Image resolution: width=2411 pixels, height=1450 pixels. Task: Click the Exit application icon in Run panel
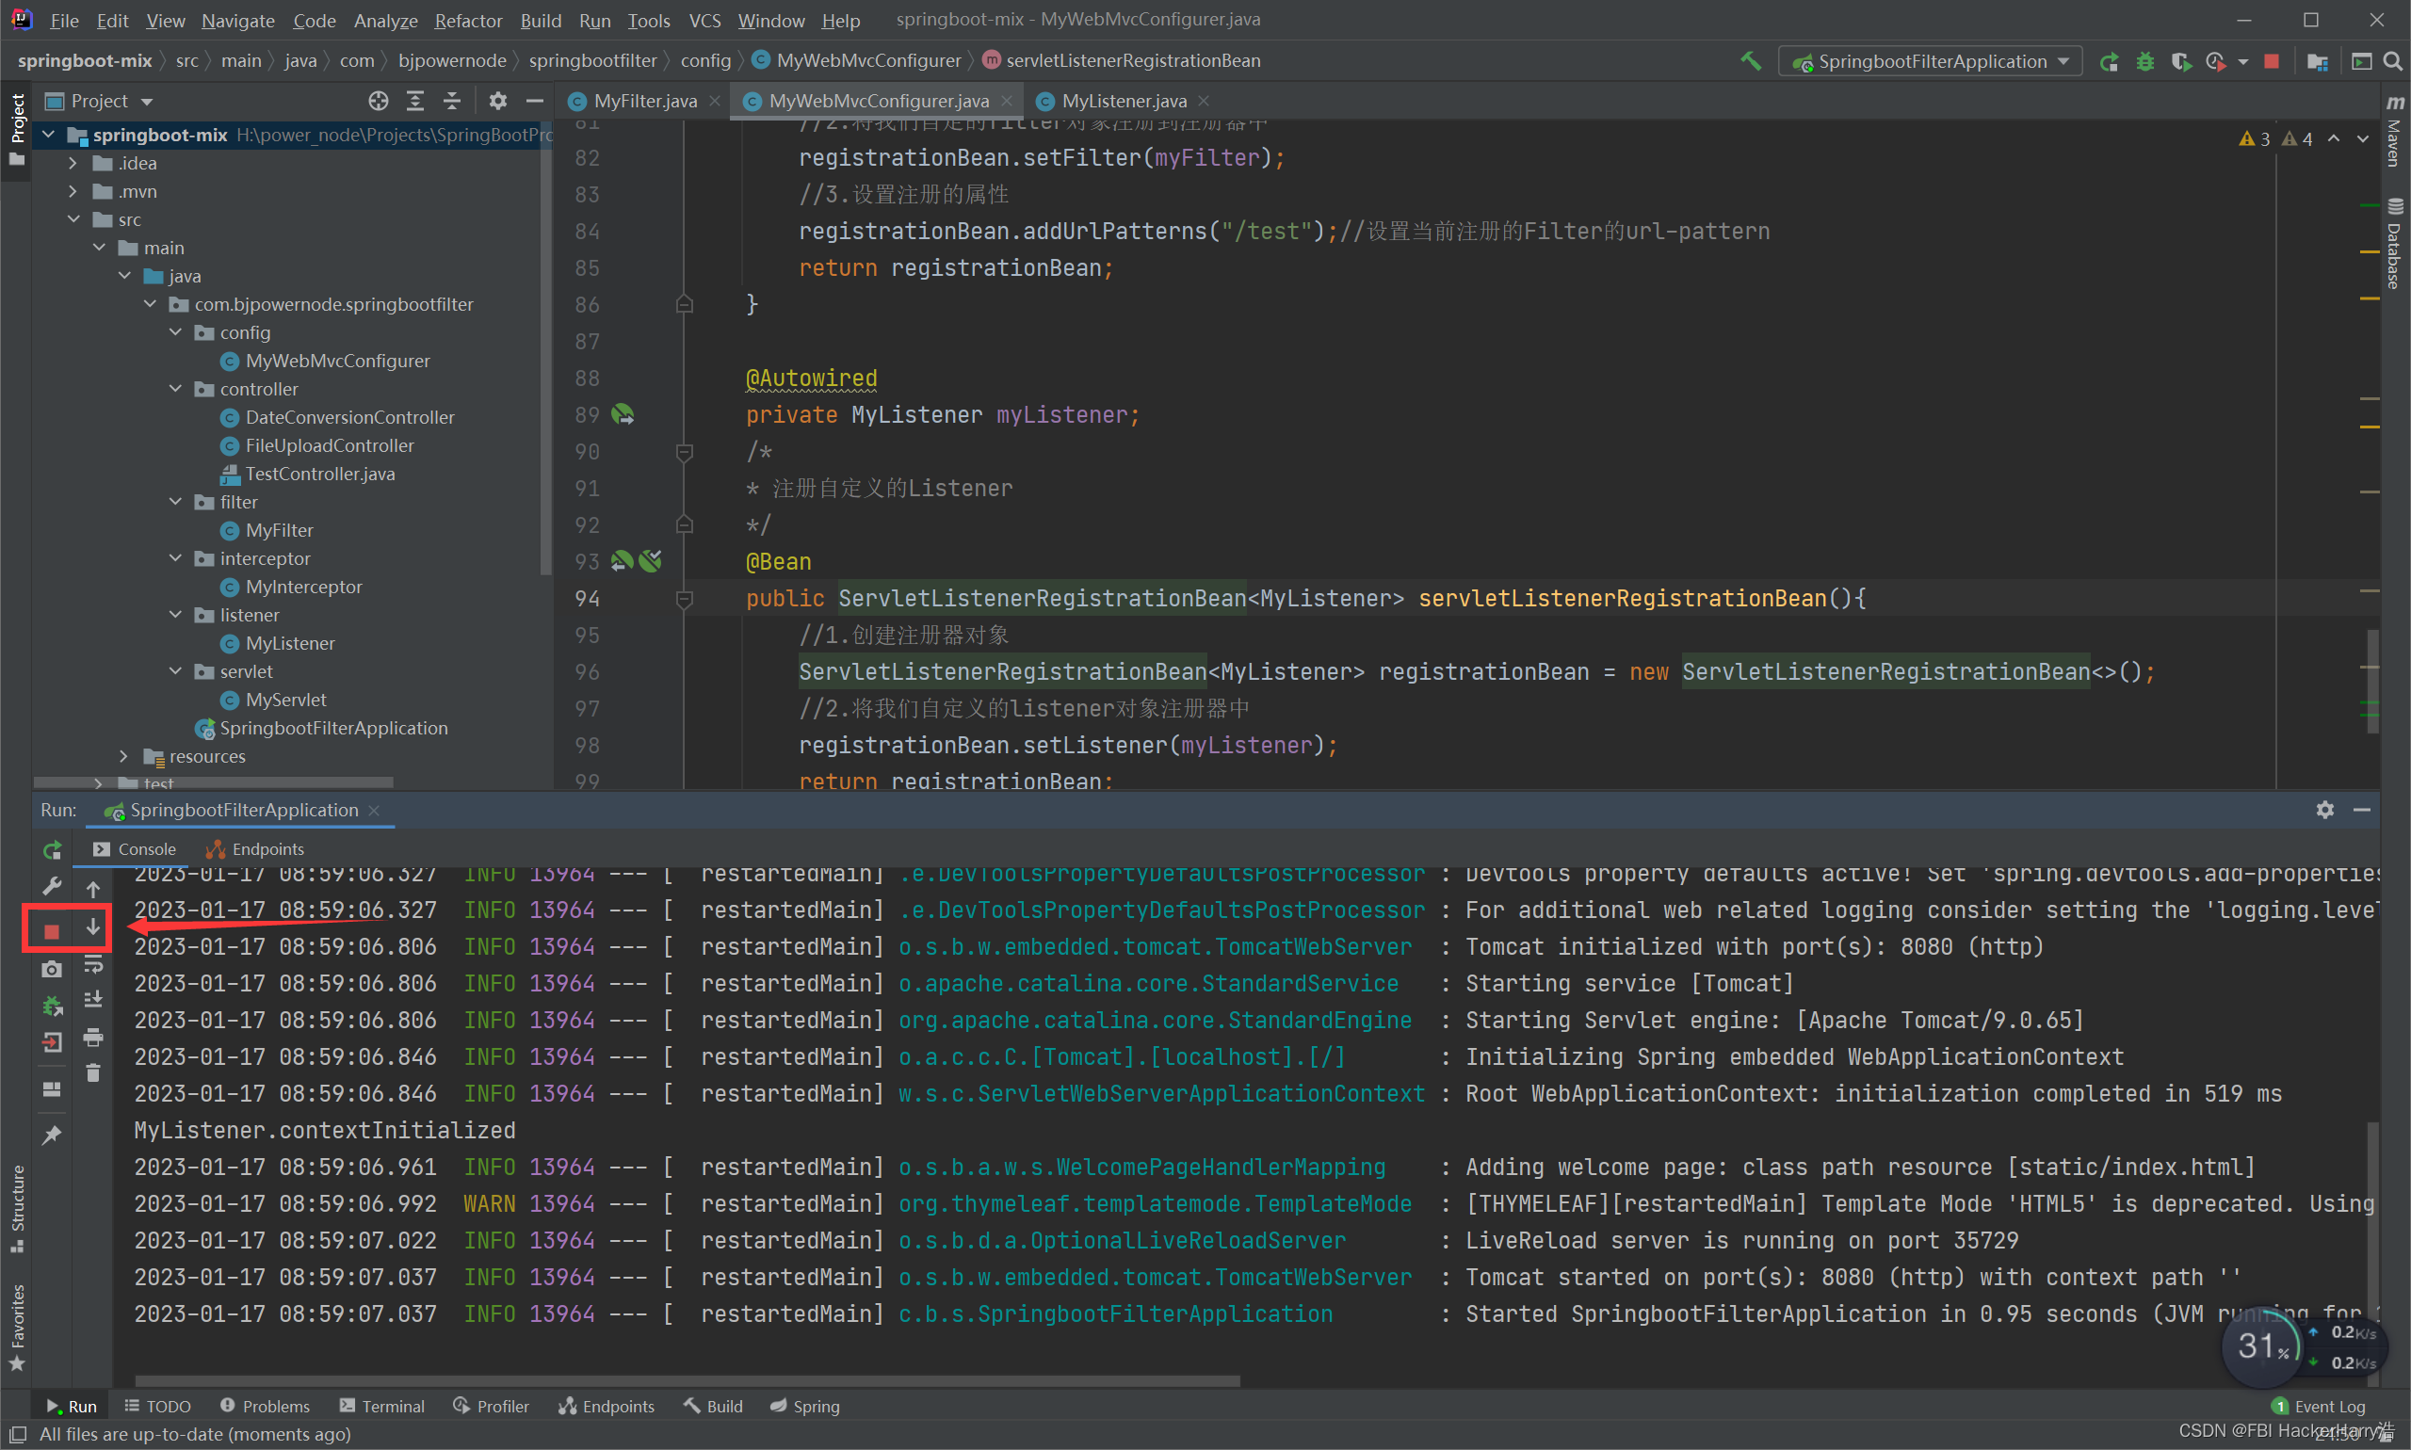point(52,1042)
